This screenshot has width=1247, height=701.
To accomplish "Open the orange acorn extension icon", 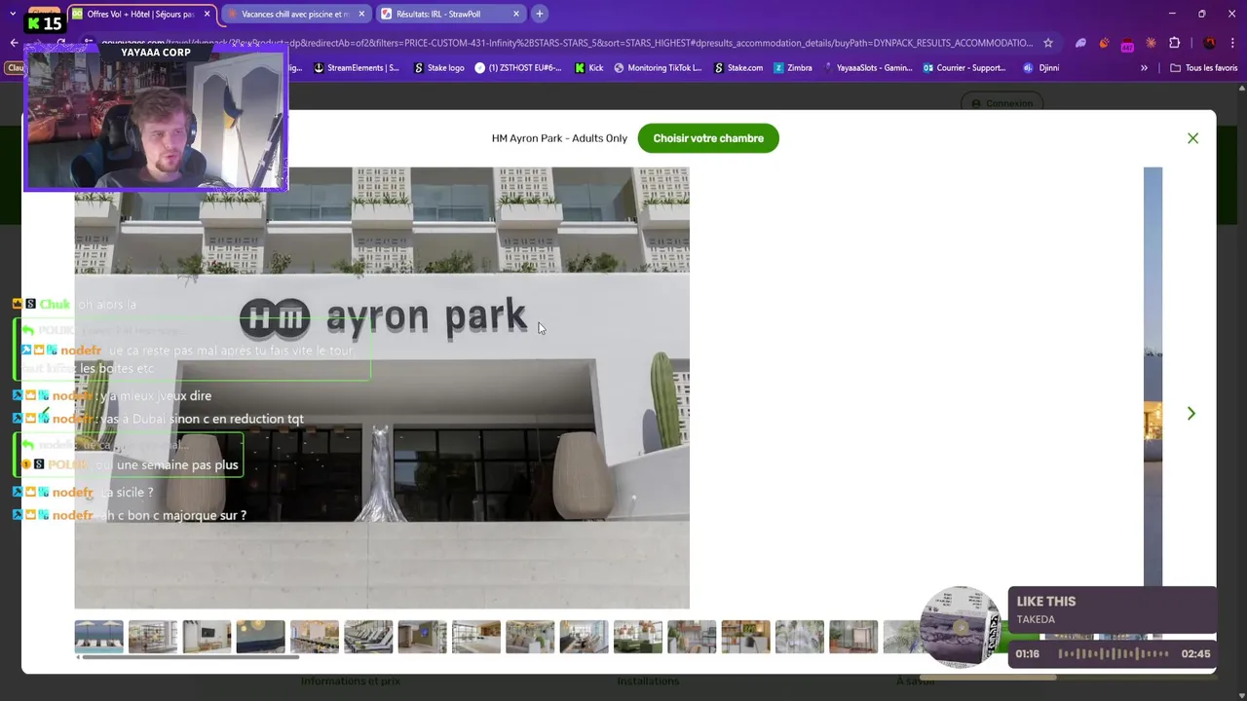I will point(1104,43).
